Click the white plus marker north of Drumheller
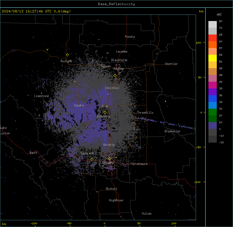The image size is (233, 227). [165, 101]
